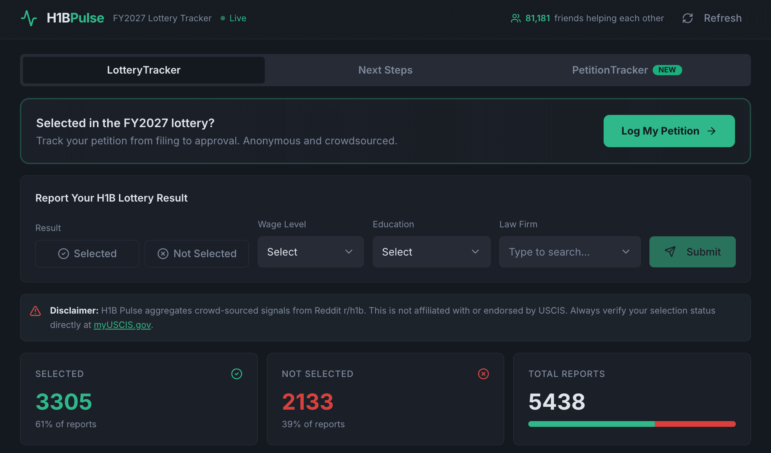Click the Total Reports progress bar

click(x=631, y=424)
